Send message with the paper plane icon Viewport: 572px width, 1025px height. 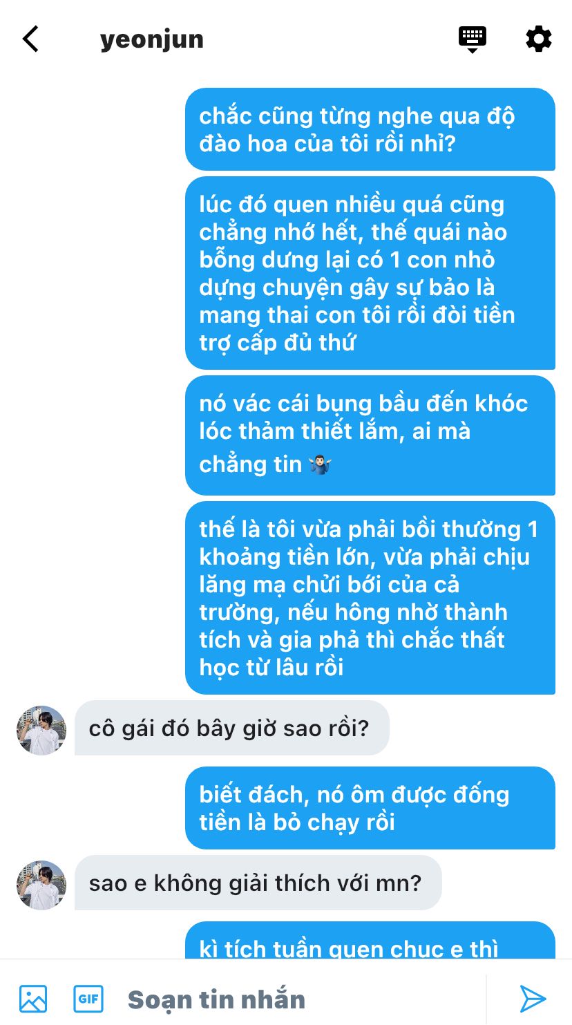533,999
